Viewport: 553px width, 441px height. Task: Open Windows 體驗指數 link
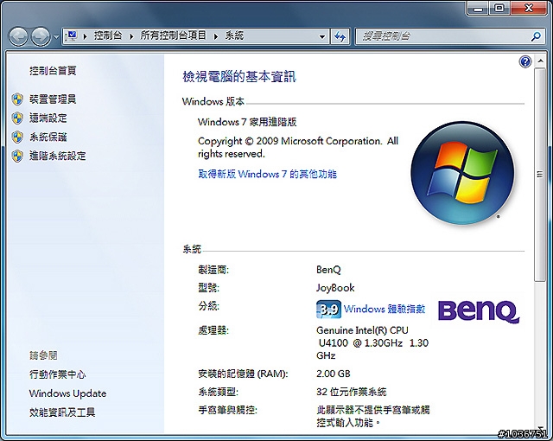click(385, 309)
